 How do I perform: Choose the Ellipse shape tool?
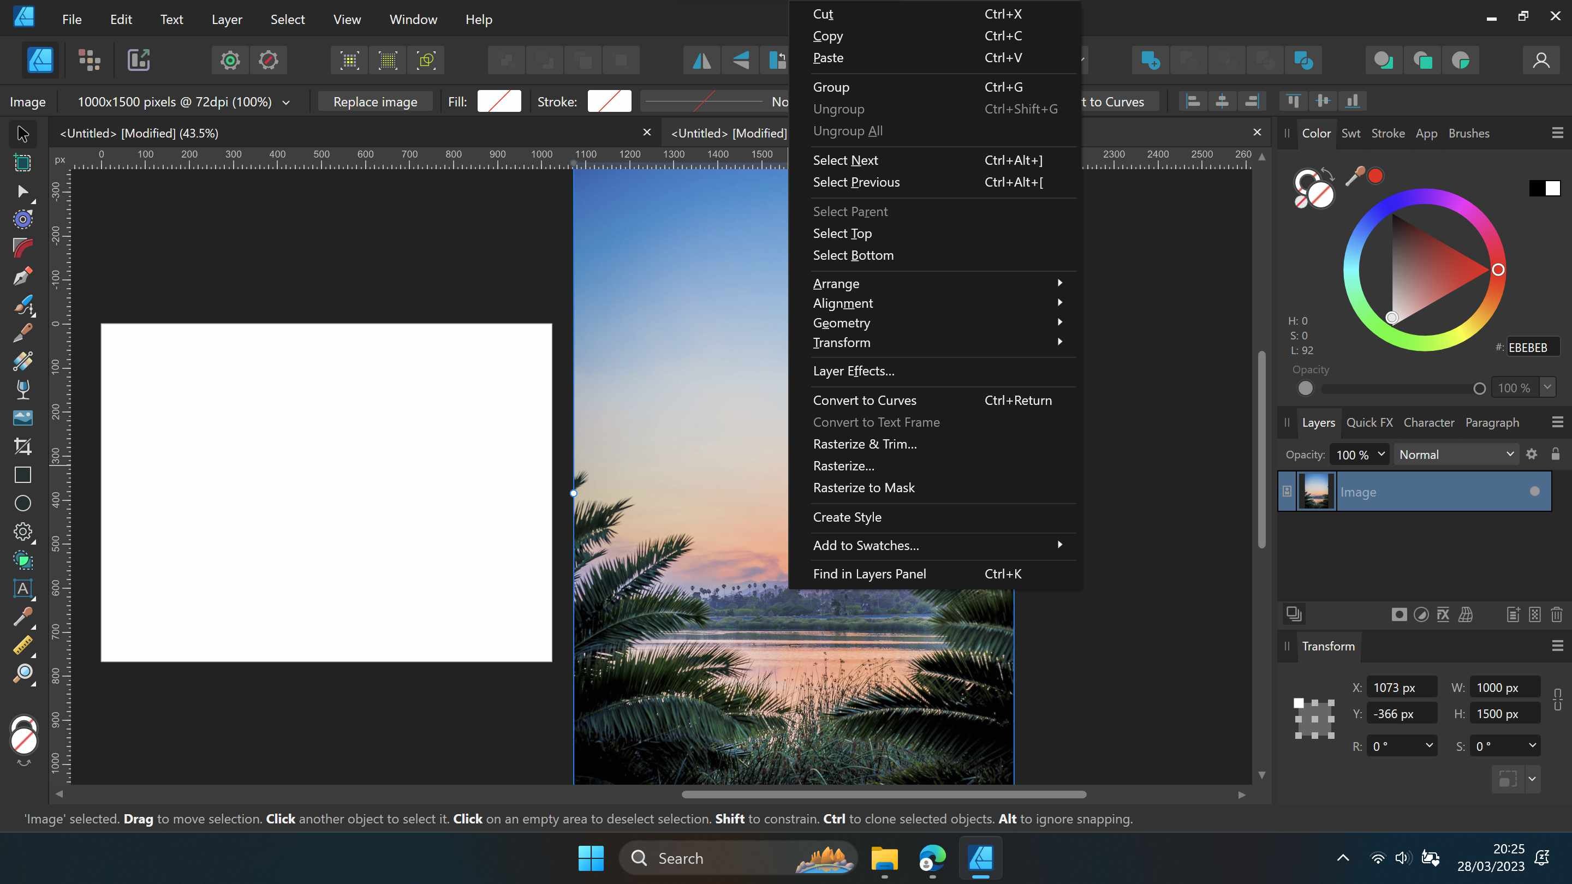(x=22, y=503)
